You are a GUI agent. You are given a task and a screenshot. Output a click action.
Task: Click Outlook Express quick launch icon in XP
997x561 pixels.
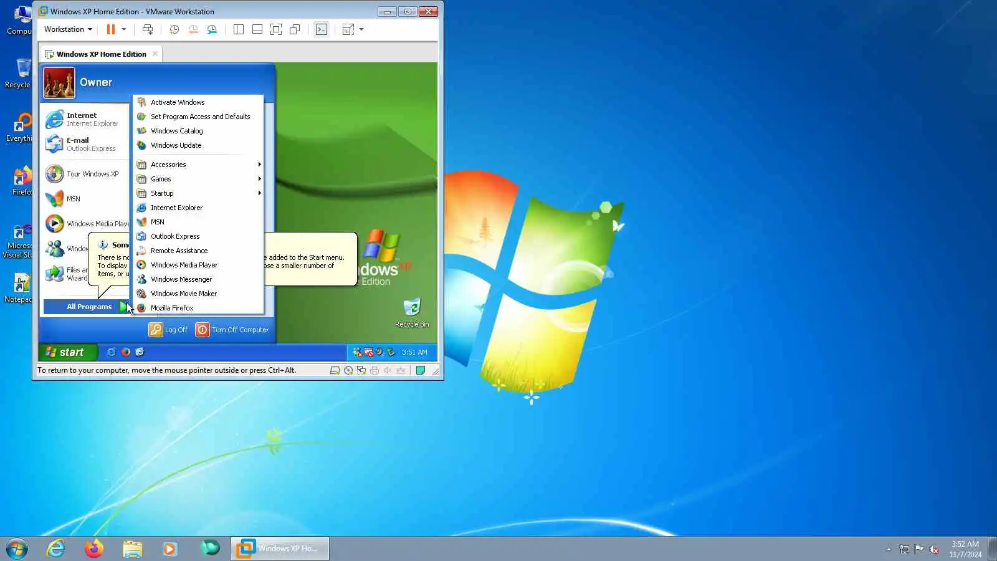click(x=140, y=352)
